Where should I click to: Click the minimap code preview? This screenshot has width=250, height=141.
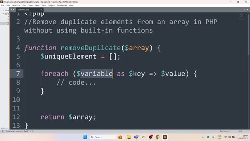[x=243, y=16]
